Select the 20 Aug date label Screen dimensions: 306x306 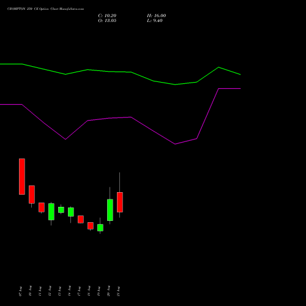click(x=108, y=291)
